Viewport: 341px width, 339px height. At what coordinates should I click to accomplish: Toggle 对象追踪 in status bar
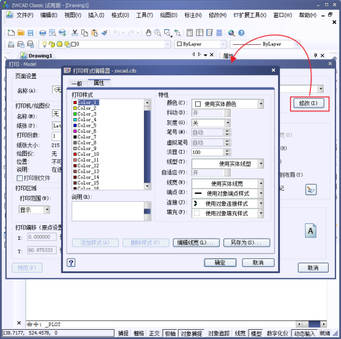(219, 333)
